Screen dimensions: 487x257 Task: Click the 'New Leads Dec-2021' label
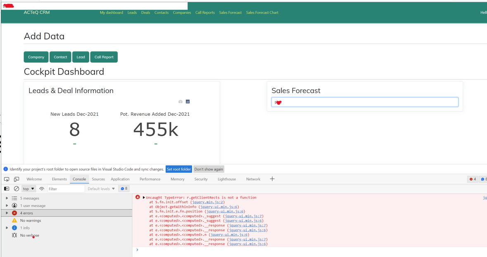pyautogui.click(x=74, y=114)
